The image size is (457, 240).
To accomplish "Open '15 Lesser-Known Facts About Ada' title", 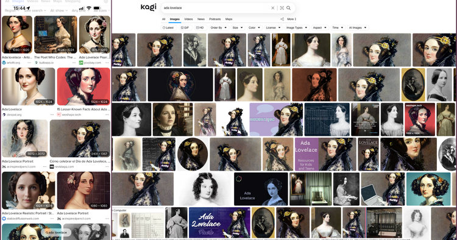I will 83,109.
